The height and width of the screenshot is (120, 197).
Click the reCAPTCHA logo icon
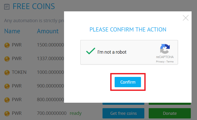pos(165,49)
